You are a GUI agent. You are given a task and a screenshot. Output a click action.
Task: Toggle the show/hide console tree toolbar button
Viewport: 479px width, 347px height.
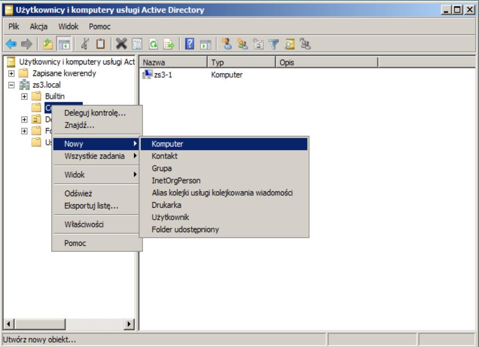[x=64, y=44]
